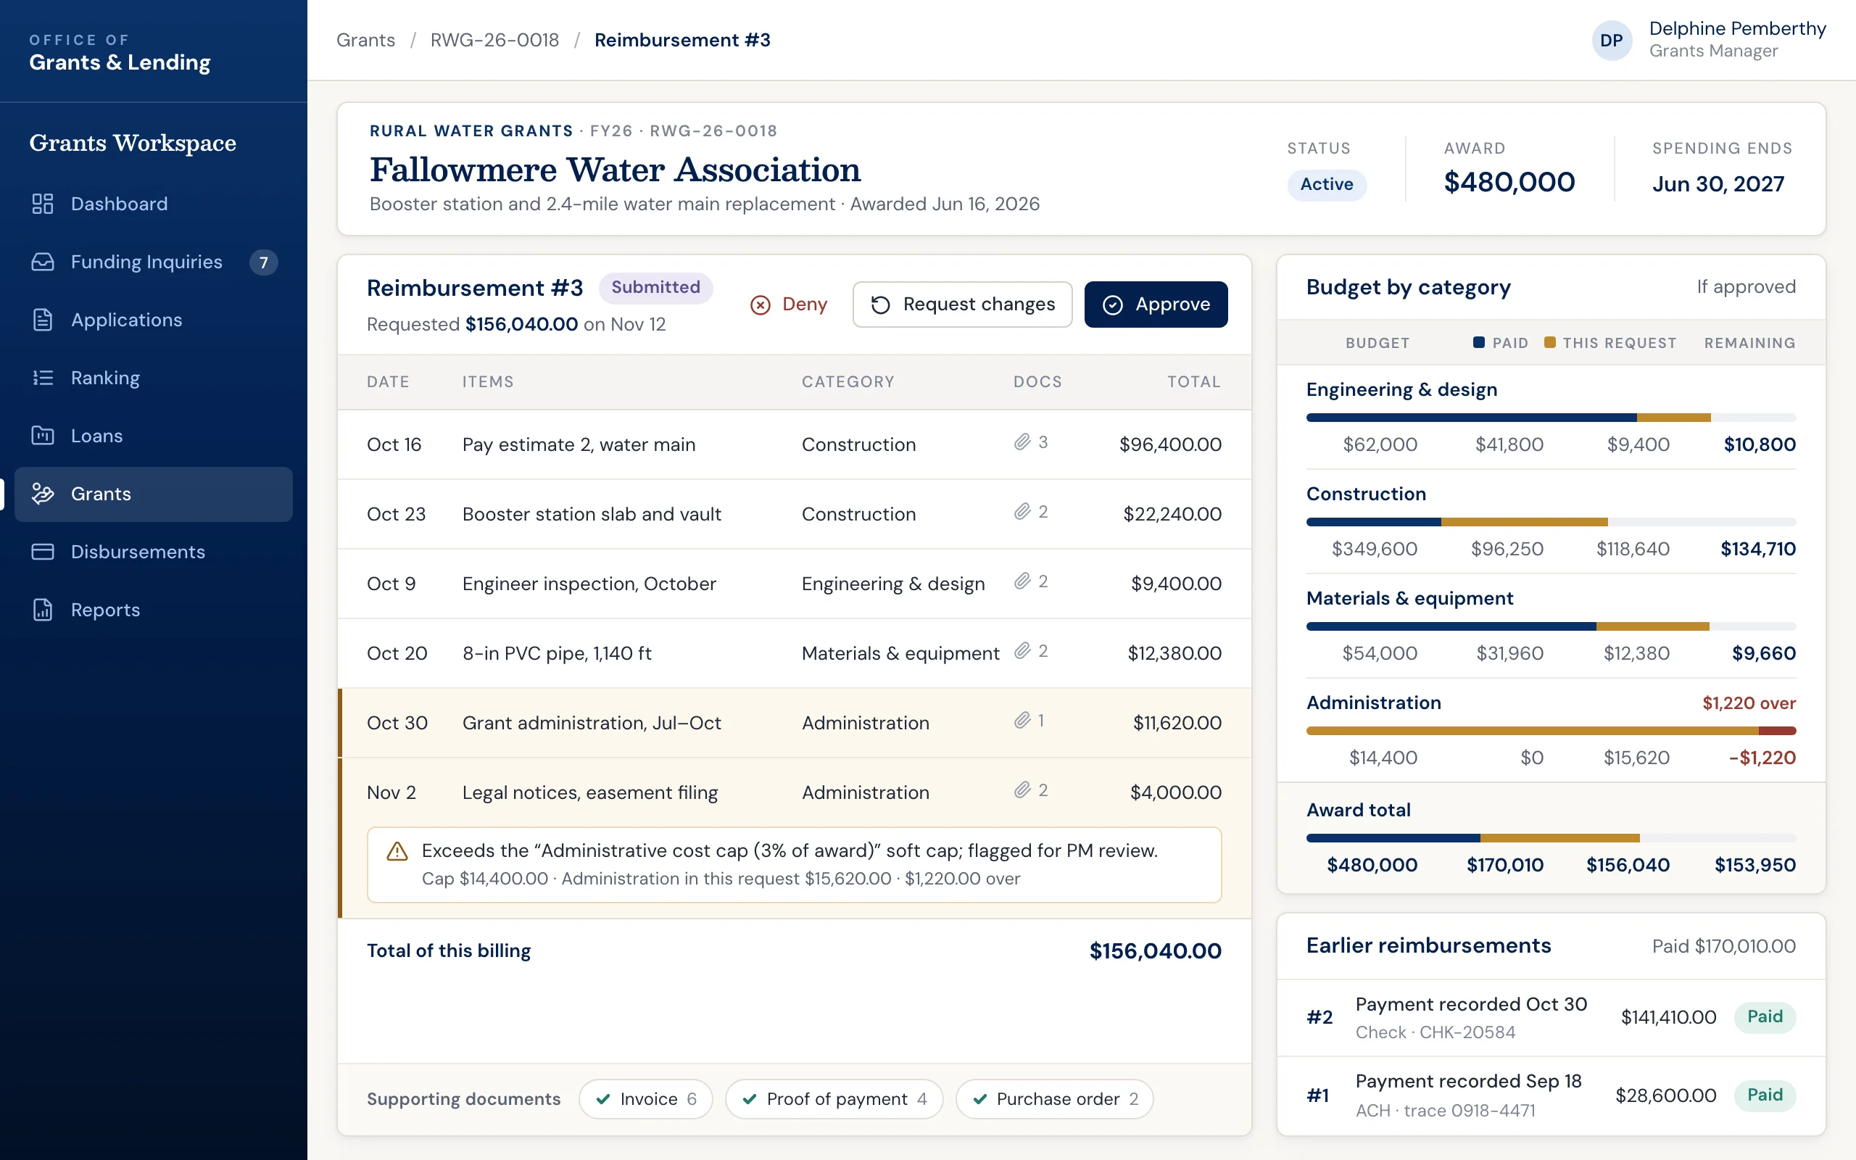Click the Applications document icon

pyautogui.click(x=43, y=320)
